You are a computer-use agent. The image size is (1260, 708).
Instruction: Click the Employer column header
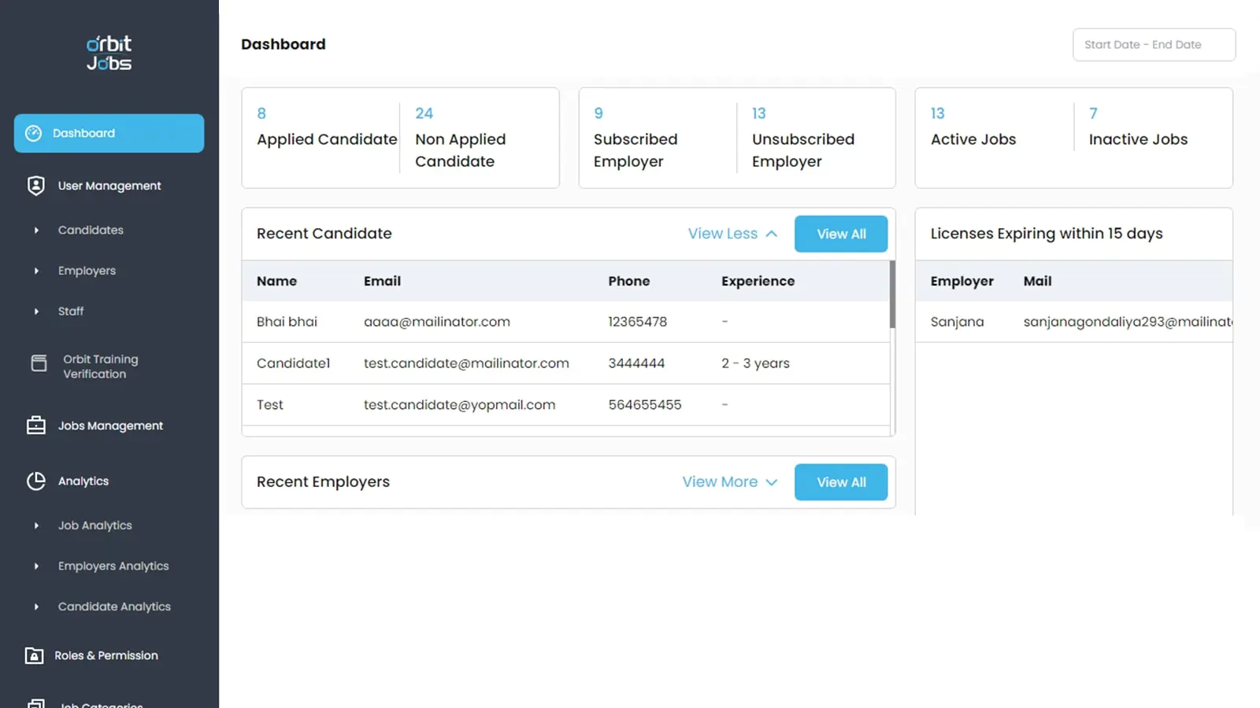pyautogui.click(x=962, y=281)
